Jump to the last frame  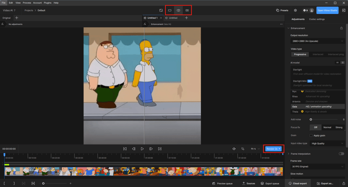tap(160, 149)
